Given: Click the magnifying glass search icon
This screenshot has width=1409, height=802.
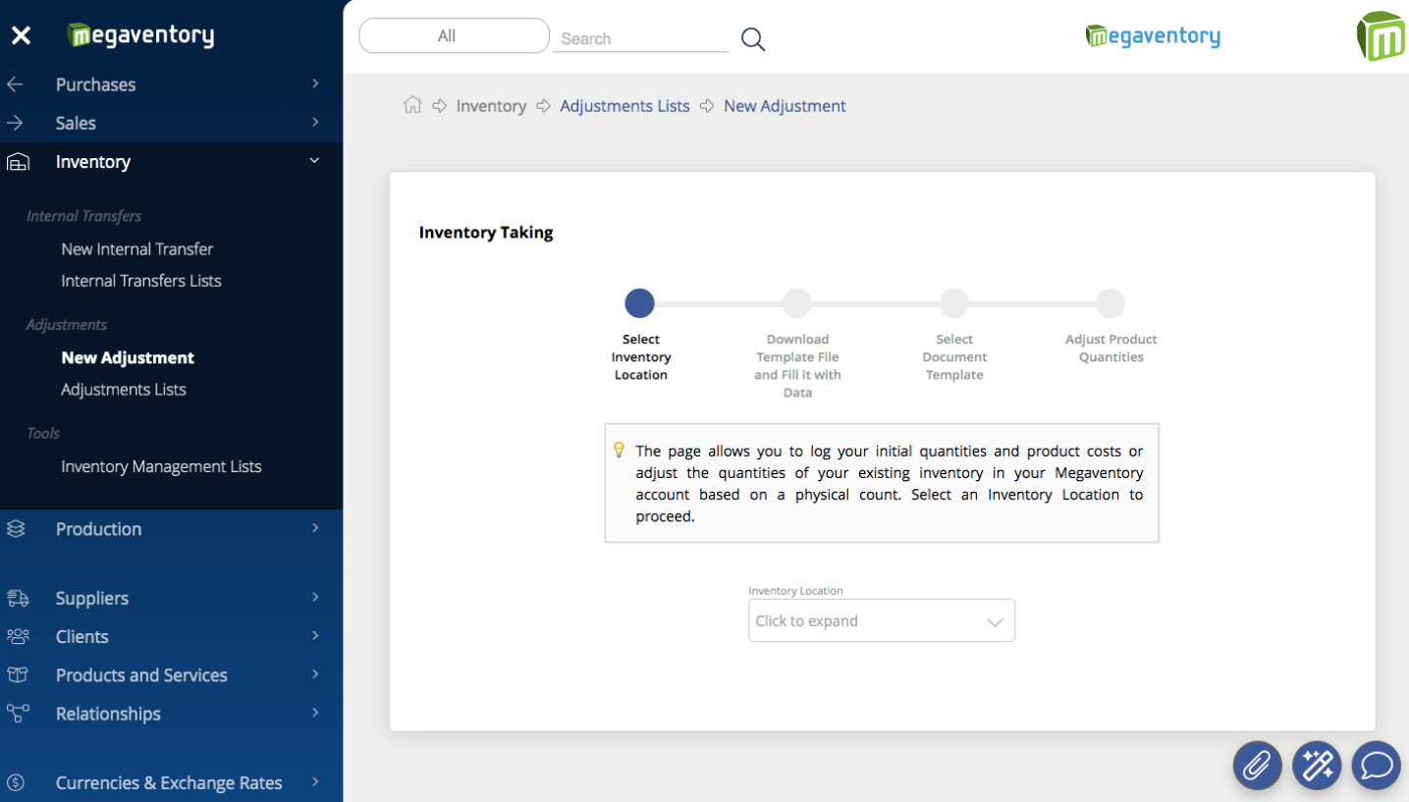Looking at the screenshot, I should (x=753, y=39).
